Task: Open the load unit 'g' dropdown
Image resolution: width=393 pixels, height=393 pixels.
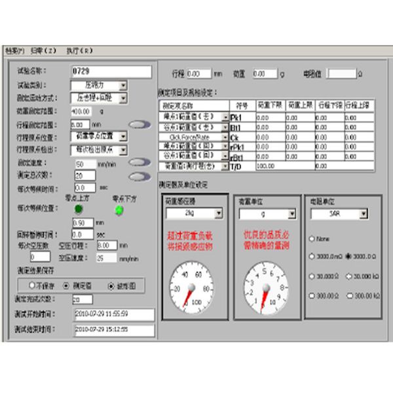Action: [x=291, y=214]
